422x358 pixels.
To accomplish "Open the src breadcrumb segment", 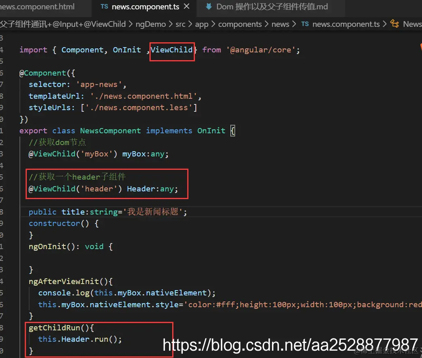I will tap(180, 24).
